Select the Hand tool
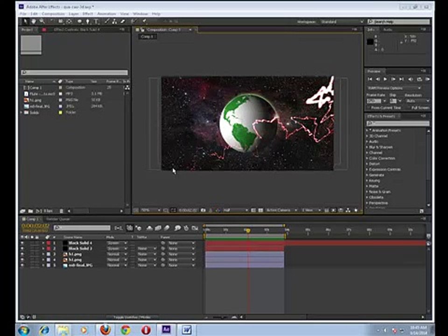 tap(34, 21)
